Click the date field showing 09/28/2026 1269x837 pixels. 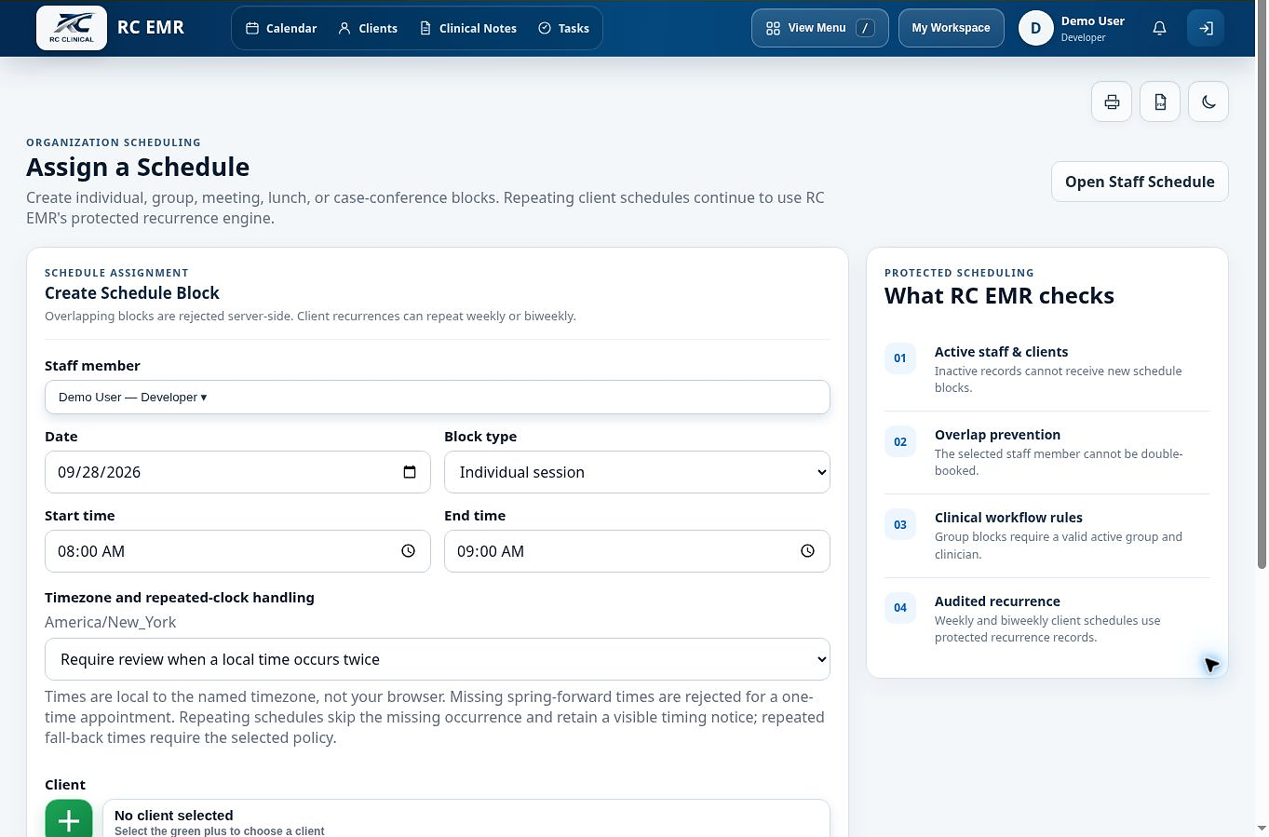point(237,472)
